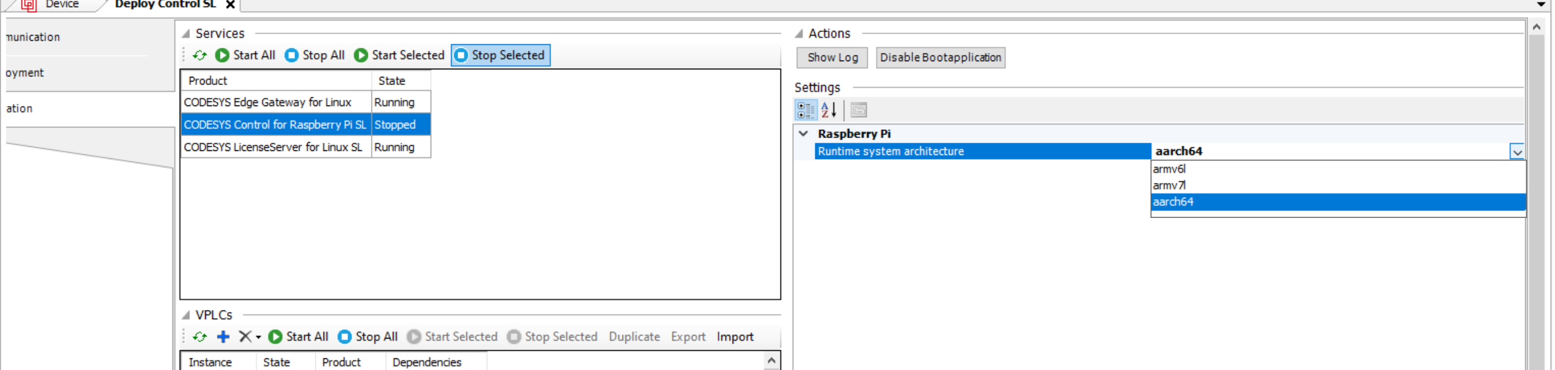Click the State column header in VPLCs
This screenshot has height=370, width=1555.
[286, 362]
